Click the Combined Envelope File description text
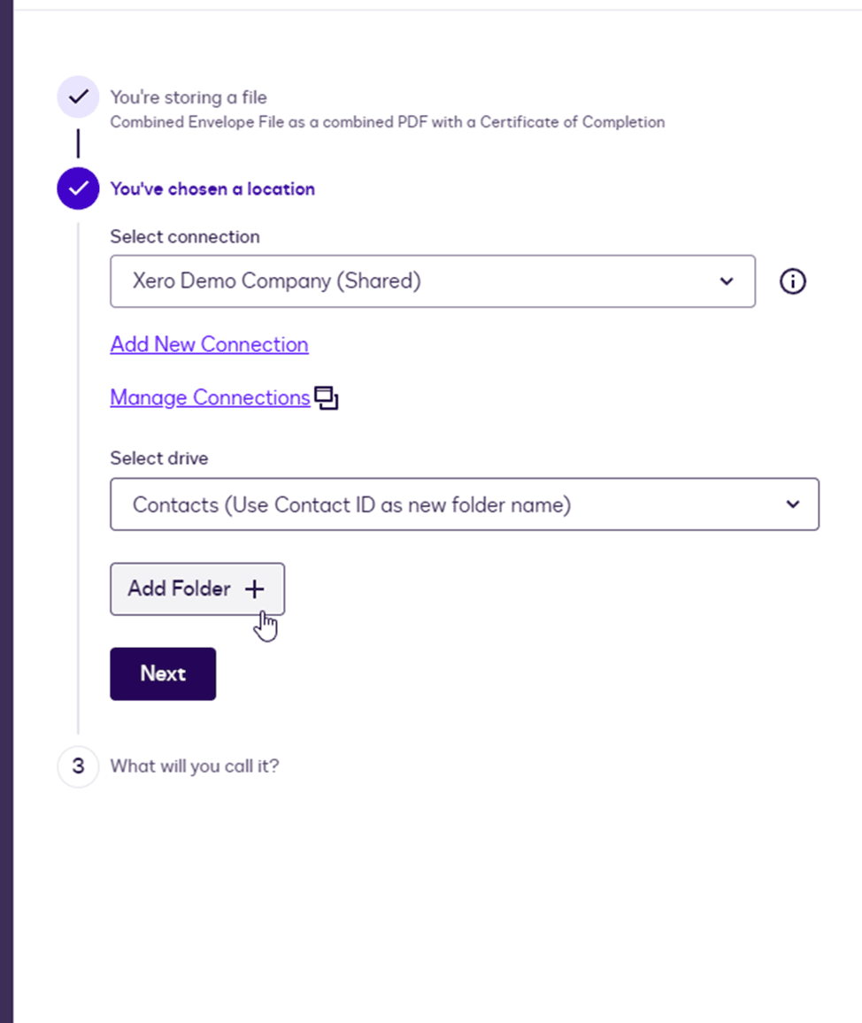862x1023 pixels. 387,122
